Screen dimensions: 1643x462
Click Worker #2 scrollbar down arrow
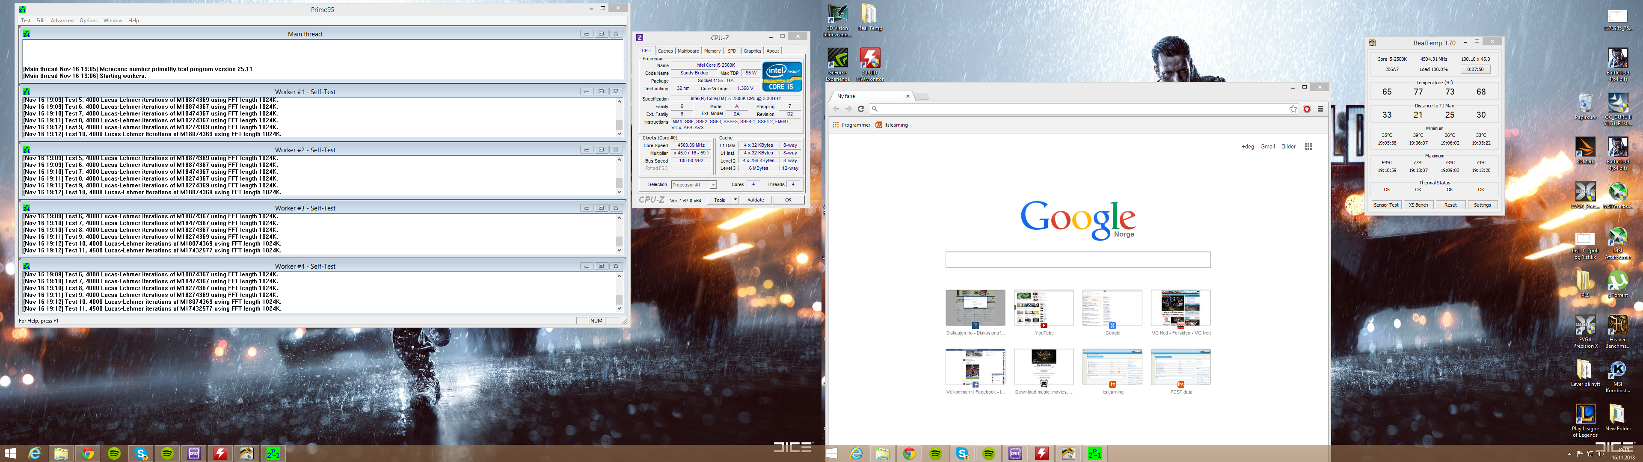click(x=619, y=192)
